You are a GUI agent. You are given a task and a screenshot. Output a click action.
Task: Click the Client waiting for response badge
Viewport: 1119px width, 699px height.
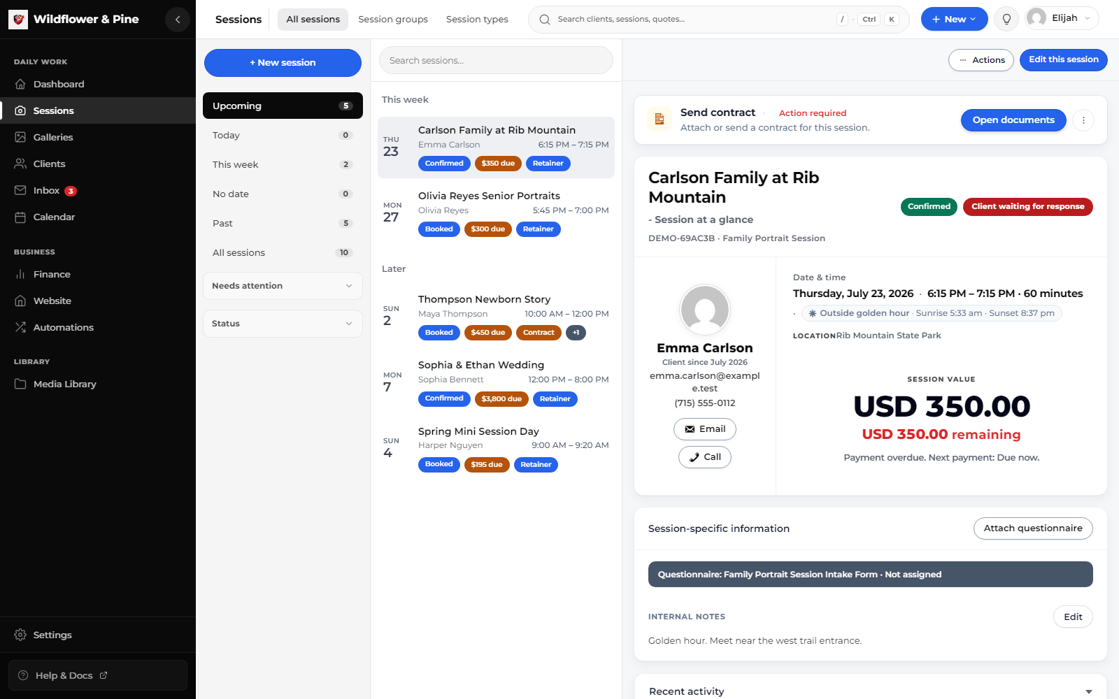1027,207
